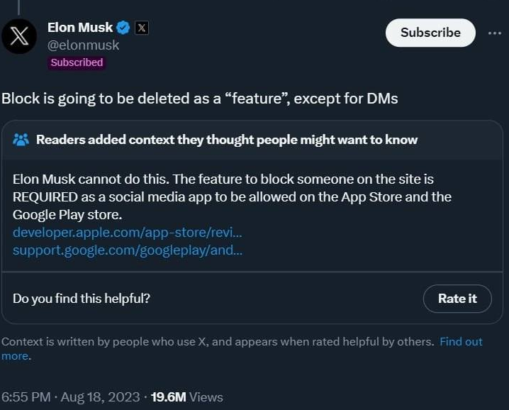Open the support.google.com googleplay link

pyautogui.click(x=128, y=250)
